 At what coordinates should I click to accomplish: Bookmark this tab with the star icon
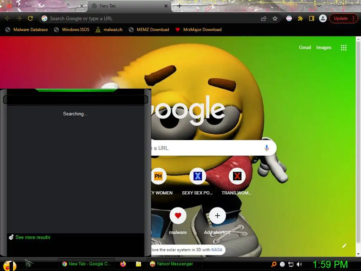point(275,18)
